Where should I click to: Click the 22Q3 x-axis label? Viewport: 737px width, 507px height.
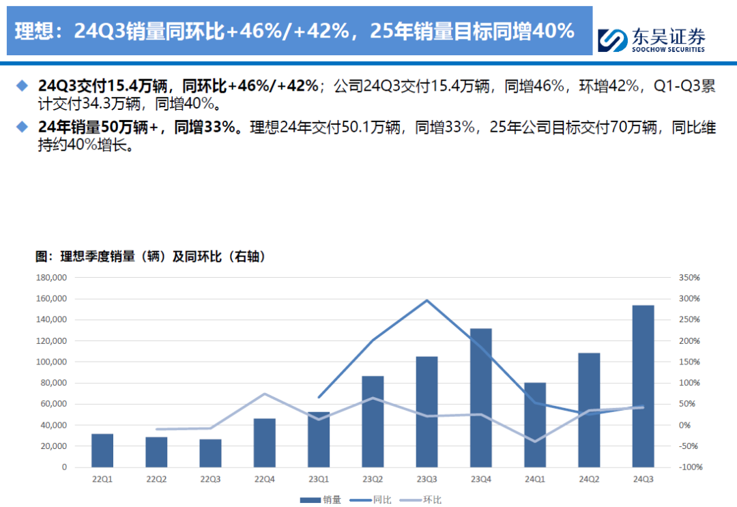click(x=211, y=479)
